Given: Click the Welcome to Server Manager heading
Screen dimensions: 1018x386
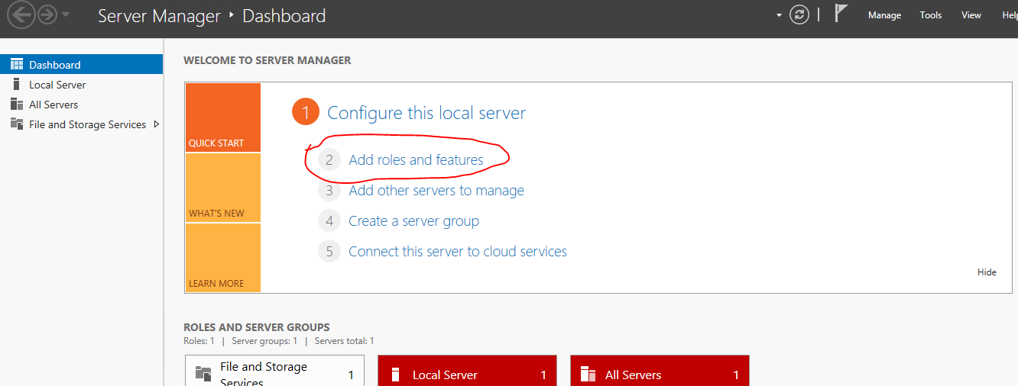Looking at the screenshot, I should coord(267,60).
